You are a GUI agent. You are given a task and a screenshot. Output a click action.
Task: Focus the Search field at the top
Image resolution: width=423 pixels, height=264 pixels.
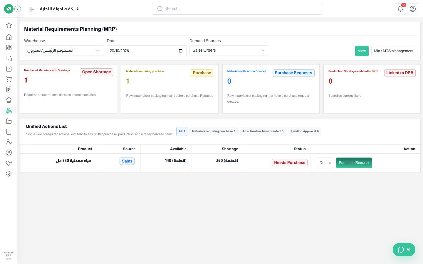[x=237, y=9]
